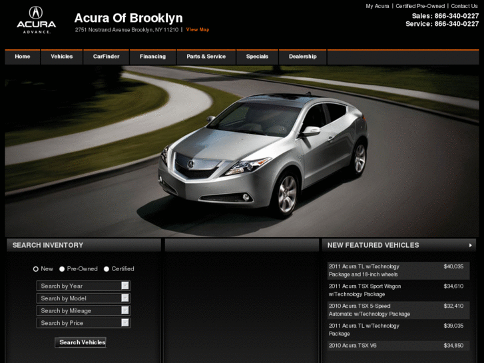The image size is (484, 363).
Task: Click the Acura Advance logo
Action: (x=36, y=20)
